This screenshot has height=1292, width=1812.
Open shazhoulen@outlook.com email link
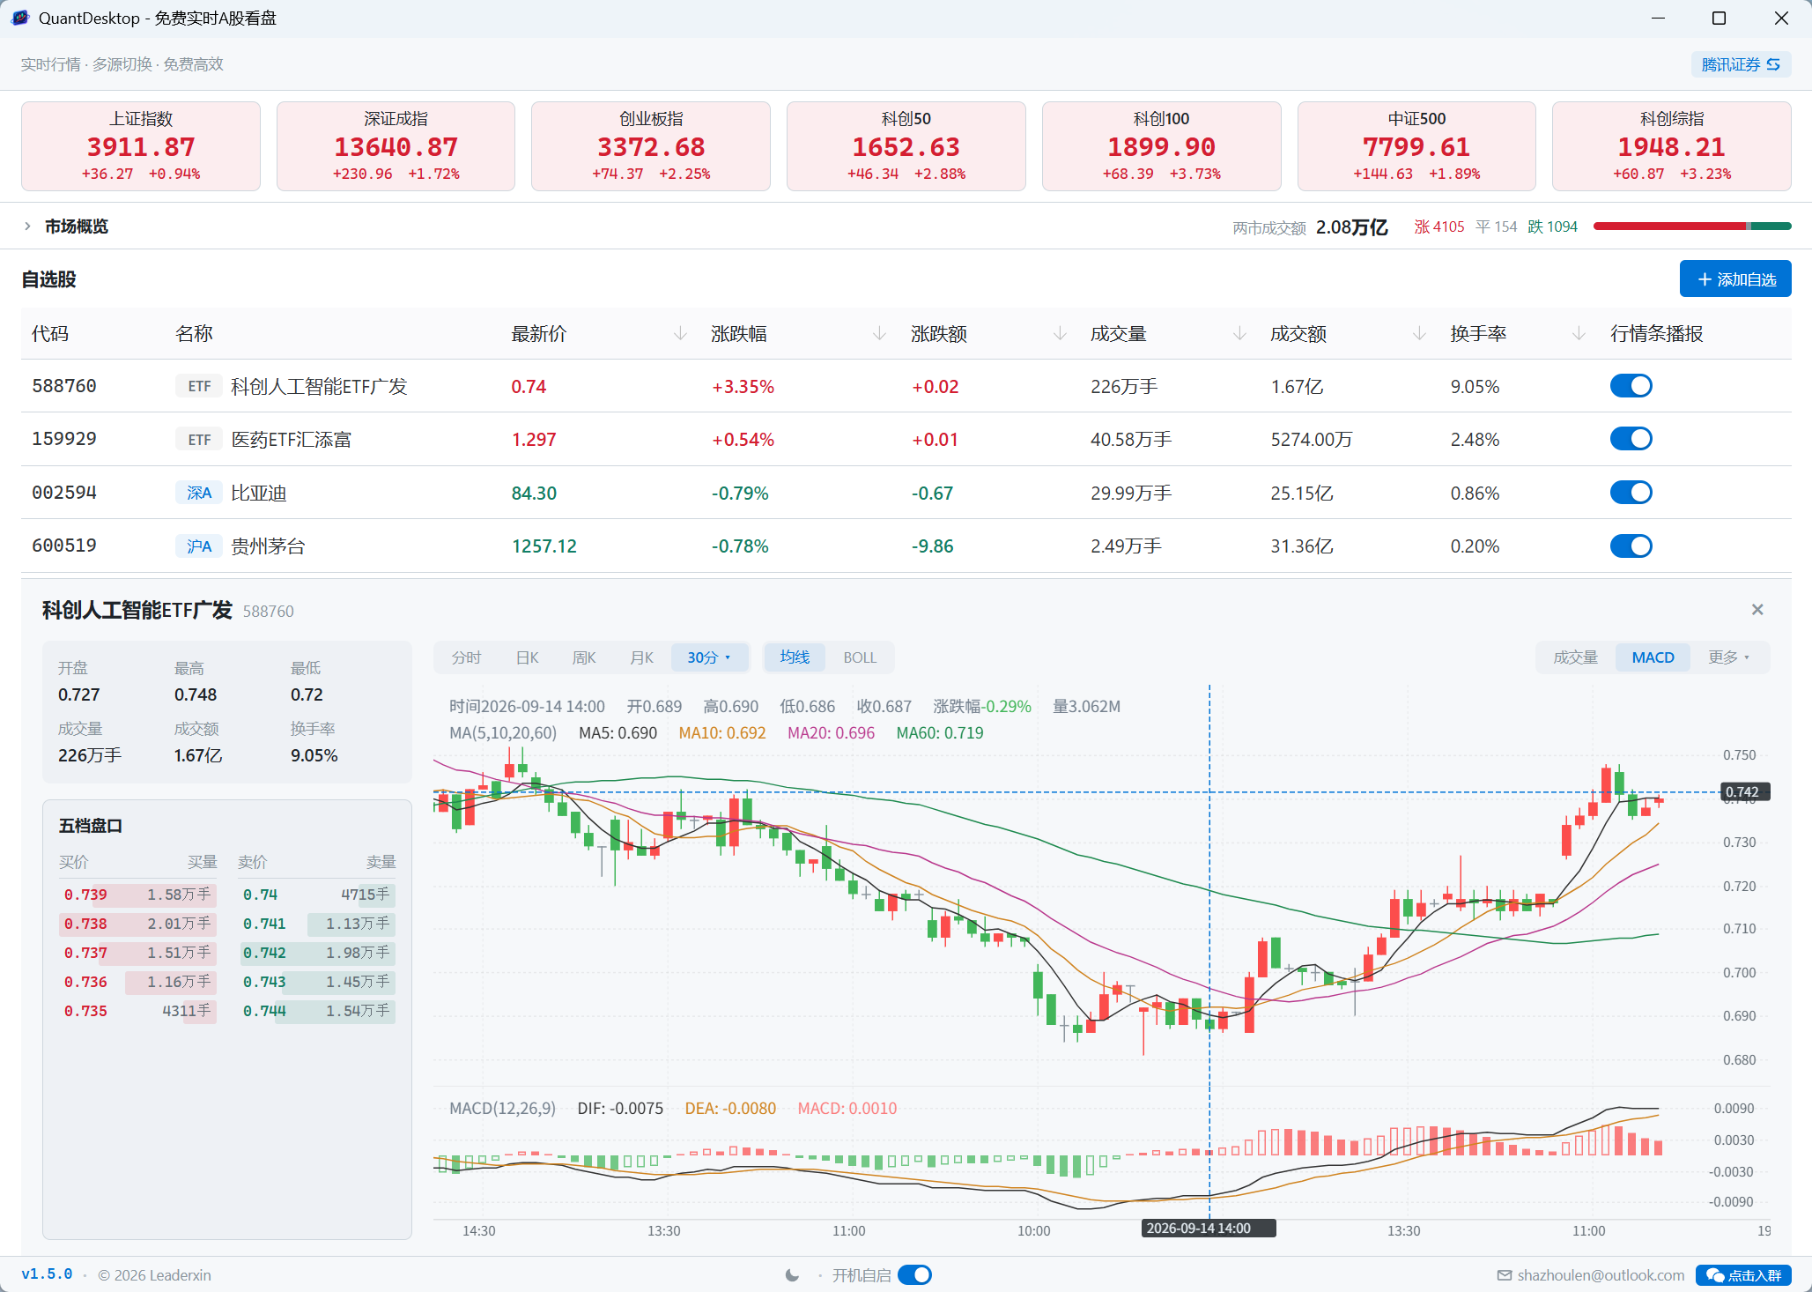[1601, 1275]
